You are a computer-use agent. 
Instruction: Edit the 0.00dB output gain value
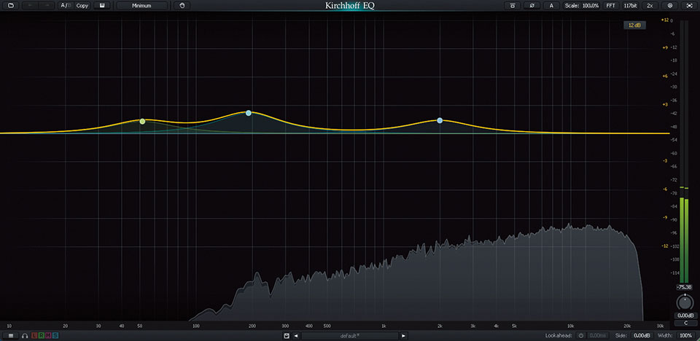(x=684, y=315)
